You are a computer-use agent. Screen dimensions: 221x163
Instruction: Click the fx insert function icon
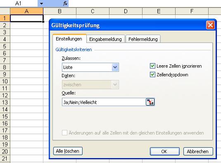click(65, 3)
